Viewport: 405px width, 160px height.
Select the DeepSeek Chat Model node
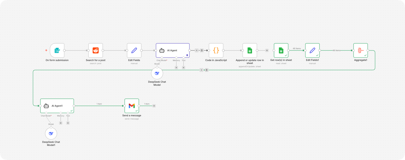coord(157,73)
